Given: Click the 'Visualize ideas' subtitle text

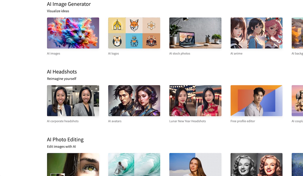Looking at the screenshot, I should [58, 11].
